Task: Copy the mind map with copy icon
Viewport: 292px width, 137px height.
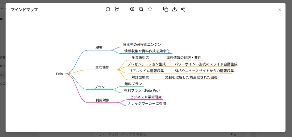Action: [166, 9]
